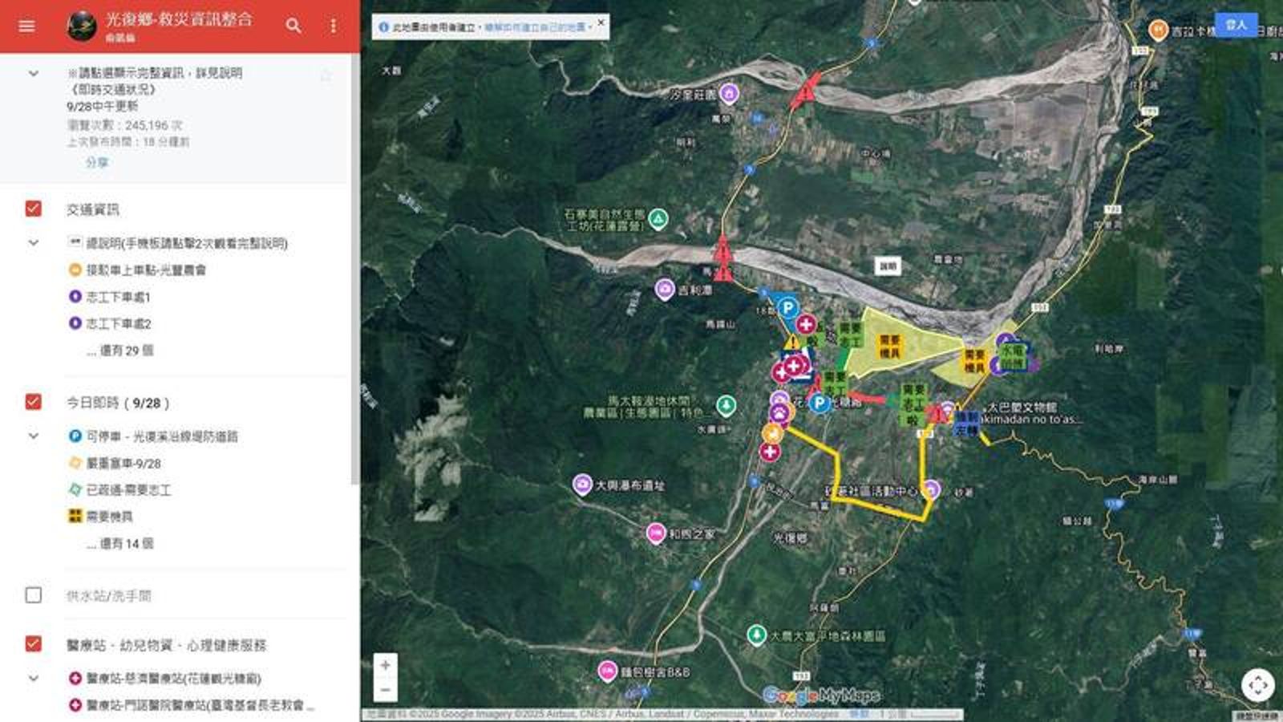Disable the 交通資訊 layer
The image size is (1283, 722).
coord(32,207)
